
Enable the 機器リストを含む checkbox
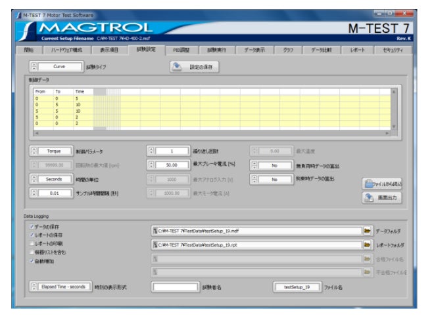tap(32, 252)
